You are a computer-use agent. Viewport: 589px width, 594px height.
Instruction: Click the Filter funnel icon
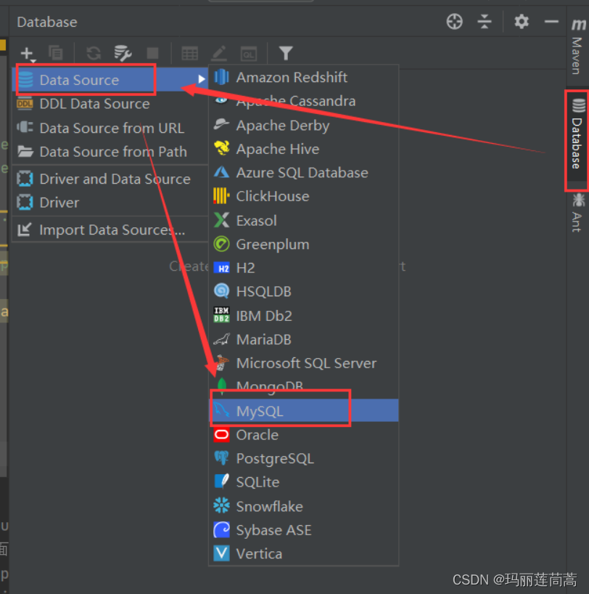point(286,53)
